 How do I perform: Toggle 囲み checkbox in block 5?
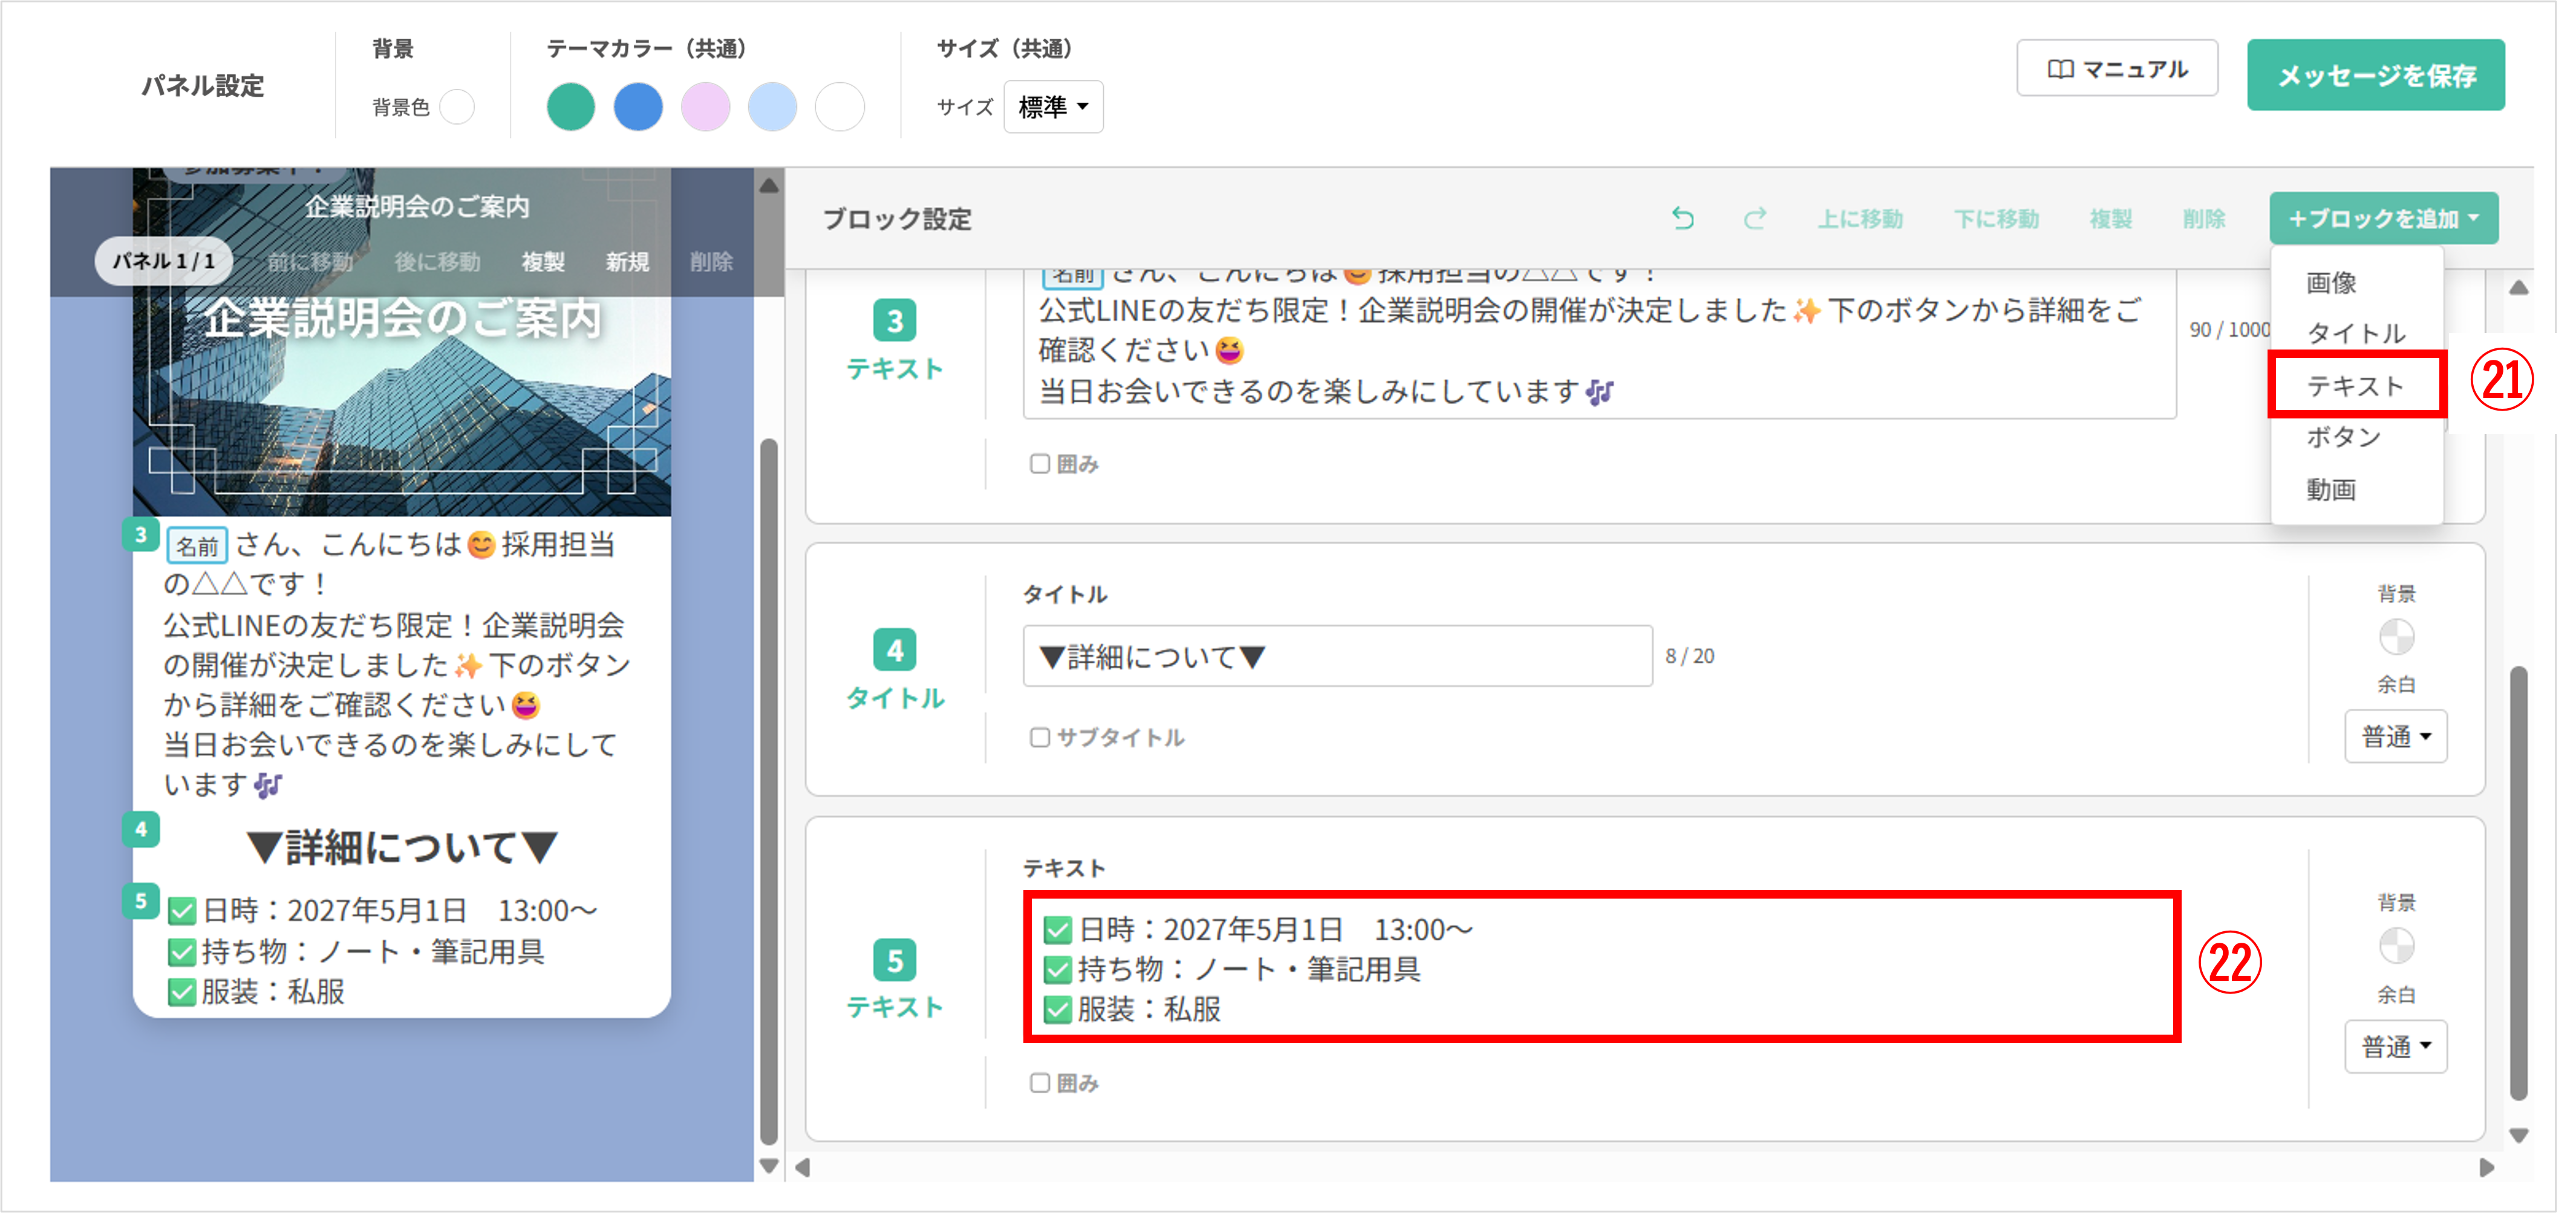[x=1039, y=1083]
